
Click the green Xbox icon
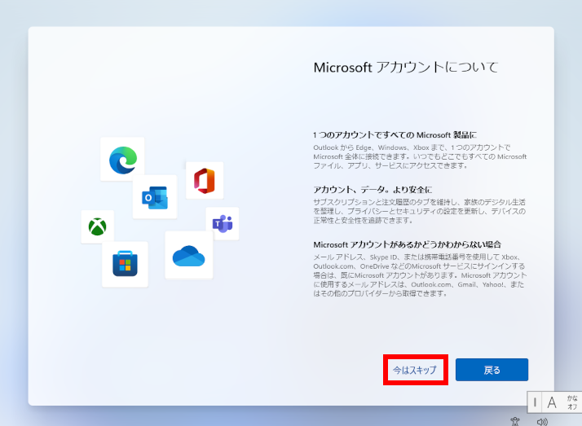(x=97, y=226)
